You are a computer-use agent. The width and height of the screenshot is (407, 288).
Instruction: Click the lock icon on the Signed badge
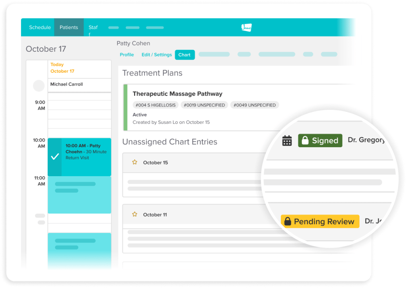(x=305, y=140)
